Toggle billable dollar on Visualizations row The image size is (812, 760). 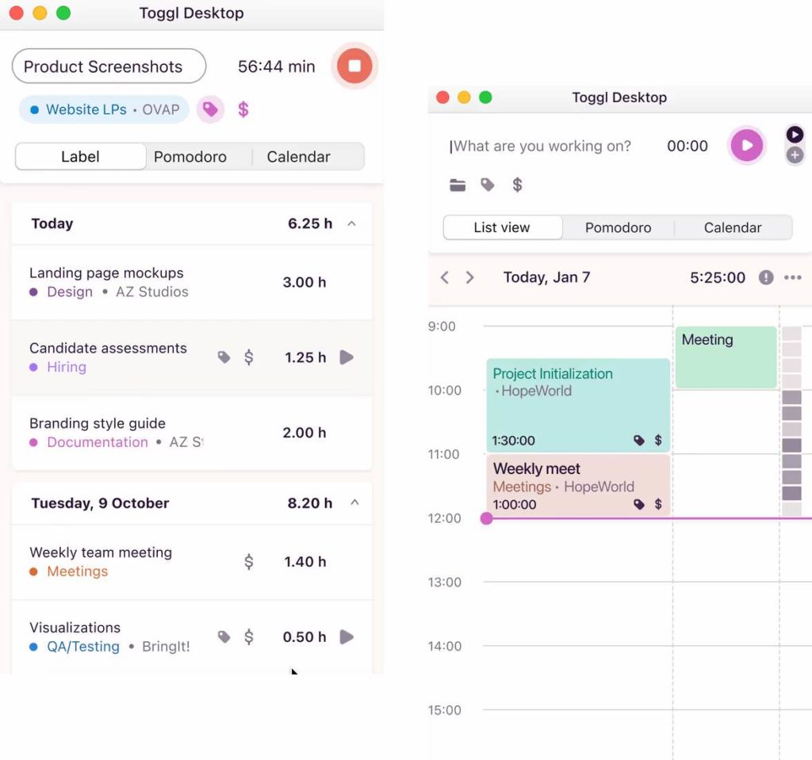tap(249, 637)
